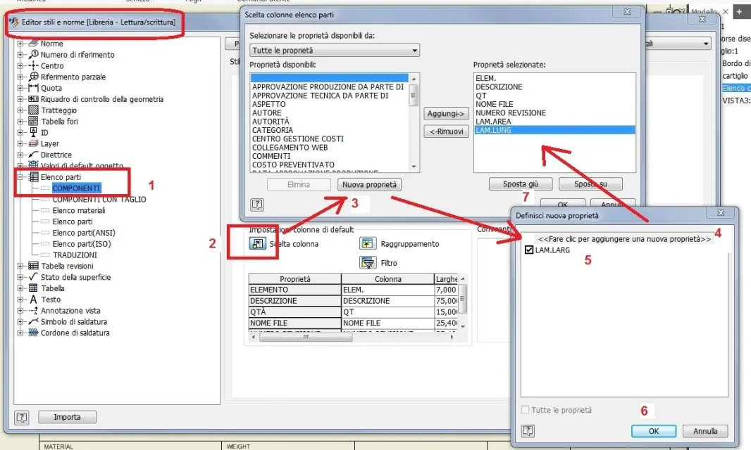Click the Riquadro di controllo della geometria icon
The width and height of the screenshot is (751, 450).
pyautogui.click(x=34, y=99)
